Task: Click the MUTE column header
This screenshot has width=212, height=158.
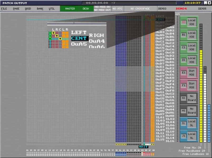Action: click(x=177, y=14)
